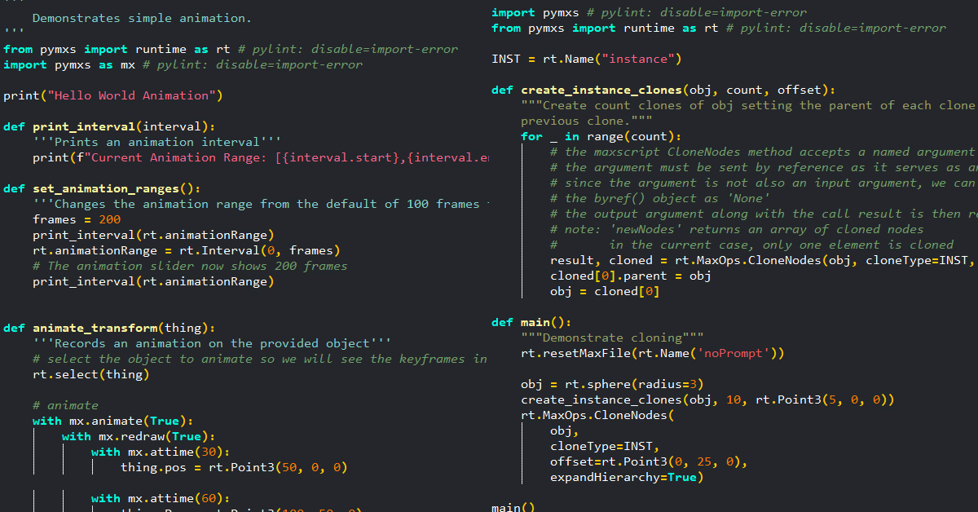
Task: Click "cloned[0].parent = obj" line
Action: click(630, 276)
